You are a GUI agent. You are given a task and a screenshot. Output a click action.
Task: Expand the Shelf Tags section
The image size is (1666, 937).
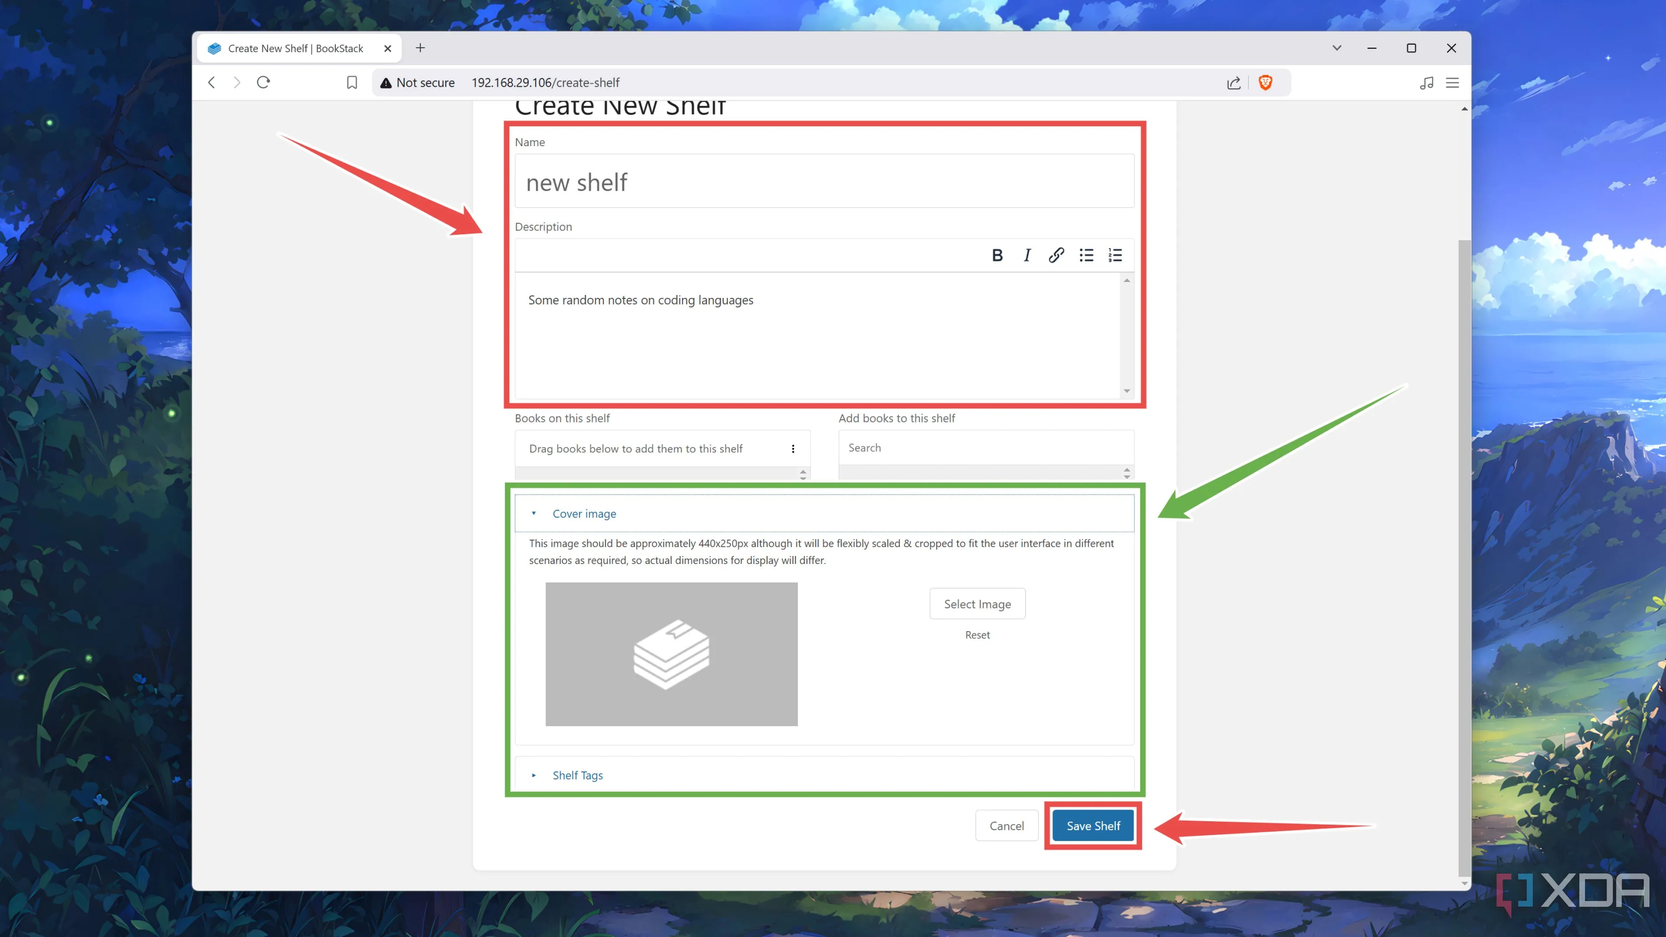[x=825, y=775]
